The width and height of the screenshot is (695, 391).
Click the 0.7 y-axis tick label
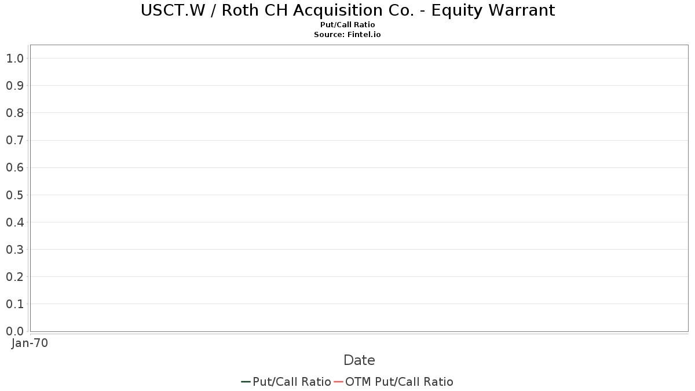pos(14,140)
